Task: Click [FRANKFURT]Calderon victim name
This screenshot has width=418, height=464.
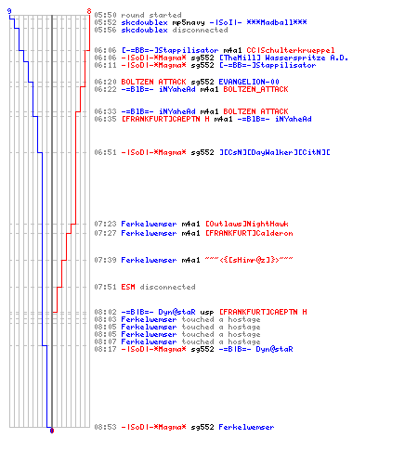Action: tap(249, 233)
